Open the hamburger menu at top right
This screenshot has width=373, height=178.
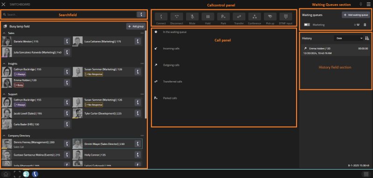tap(369, 4)
